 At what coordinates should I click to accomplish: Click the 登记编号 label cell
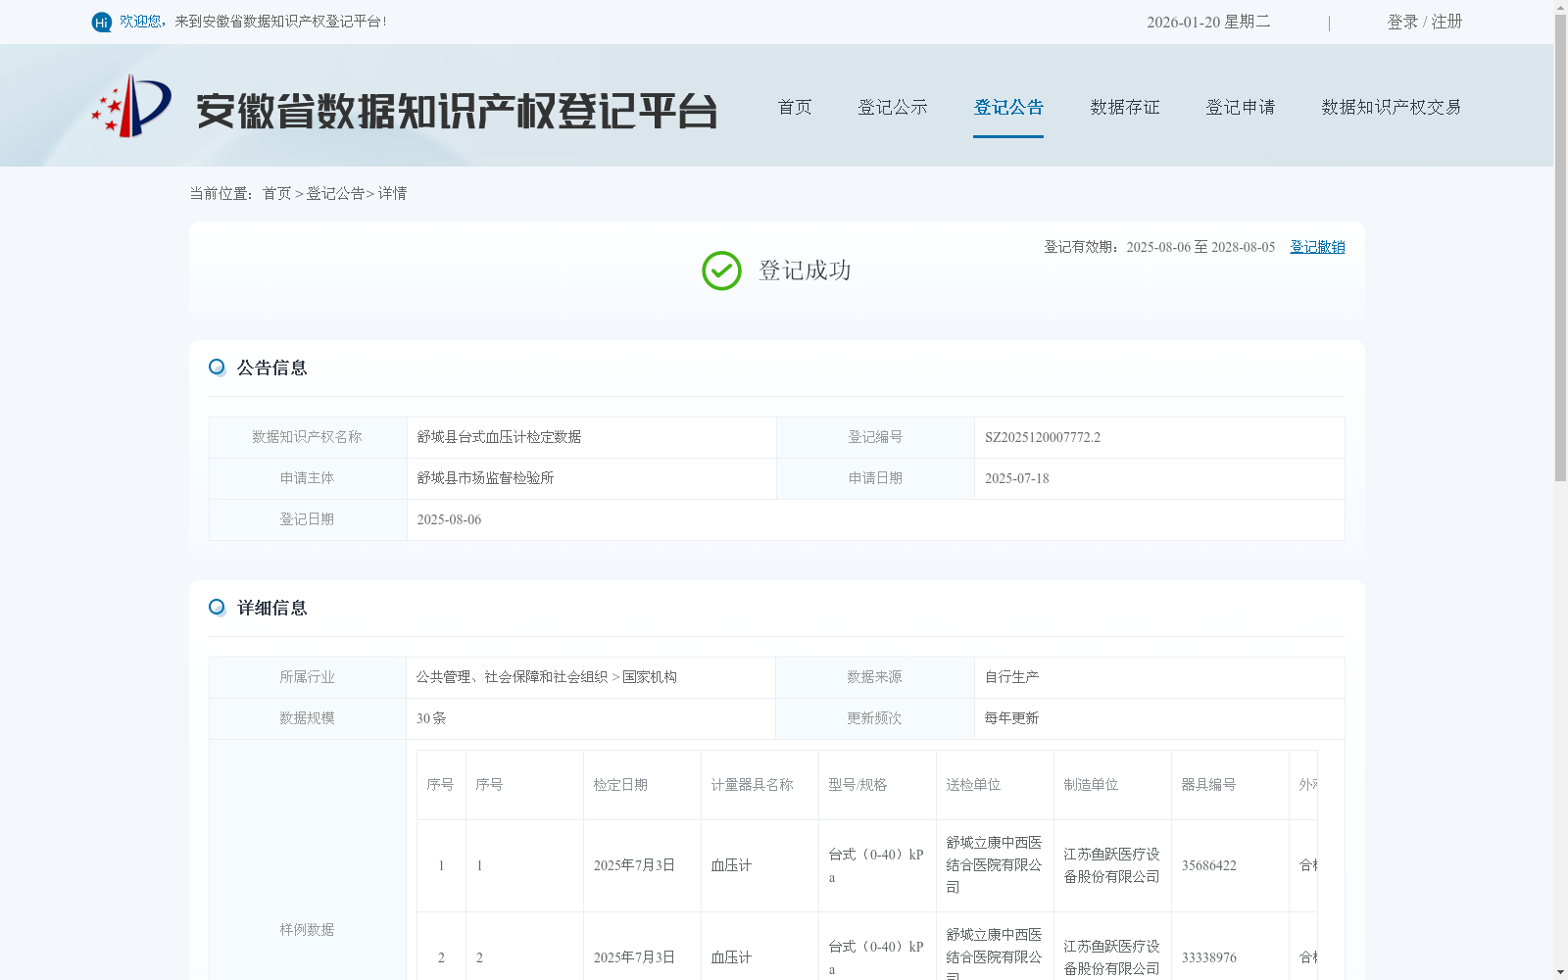point(875,437)
